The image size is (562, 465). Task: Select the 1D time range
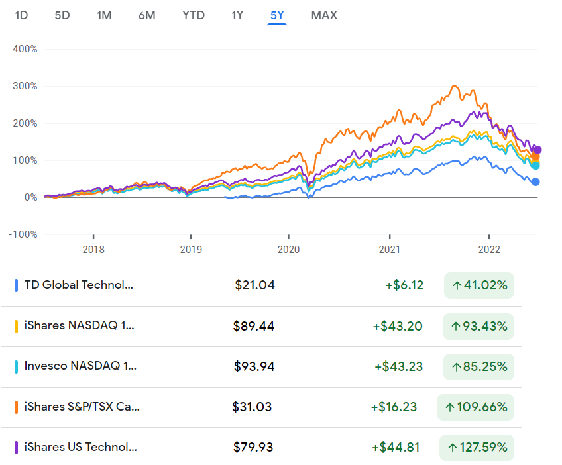[x=21, y=15]
